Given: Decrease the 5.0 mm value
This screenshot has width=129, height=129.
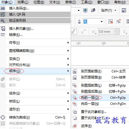Looking at the screenshot, I should click(x=117, y=33).
